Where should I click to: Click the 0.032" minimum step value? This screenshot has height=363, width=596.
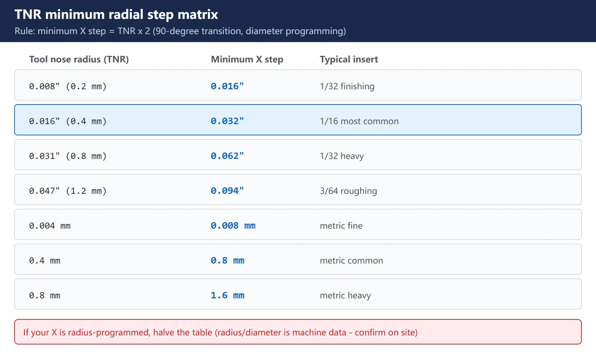pos(227,121)
